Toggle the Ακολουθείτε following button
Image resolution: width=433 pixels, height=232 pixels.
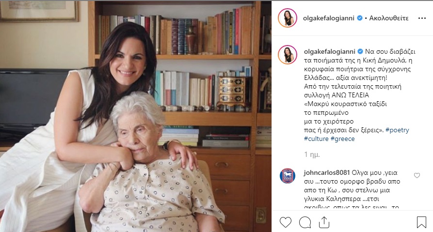(x=389, y=18)
